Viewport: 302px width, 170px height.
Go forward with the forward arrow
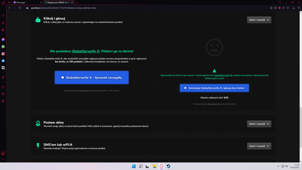[x=14, y=8]
